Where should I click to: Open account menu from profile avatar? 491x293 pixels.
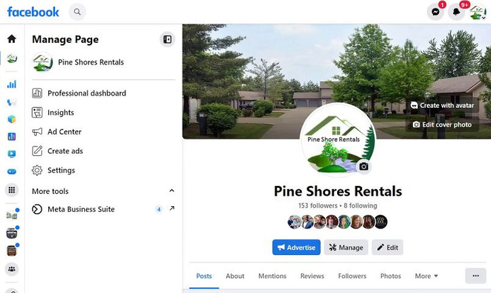(x=477, y=12)
